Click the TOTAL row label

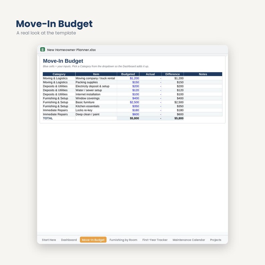(59, 118)
